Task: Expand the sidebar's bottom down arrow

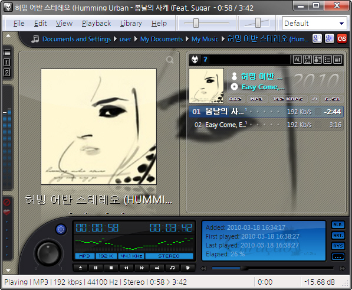Action: pyautogui.click(x=8, y=271)
